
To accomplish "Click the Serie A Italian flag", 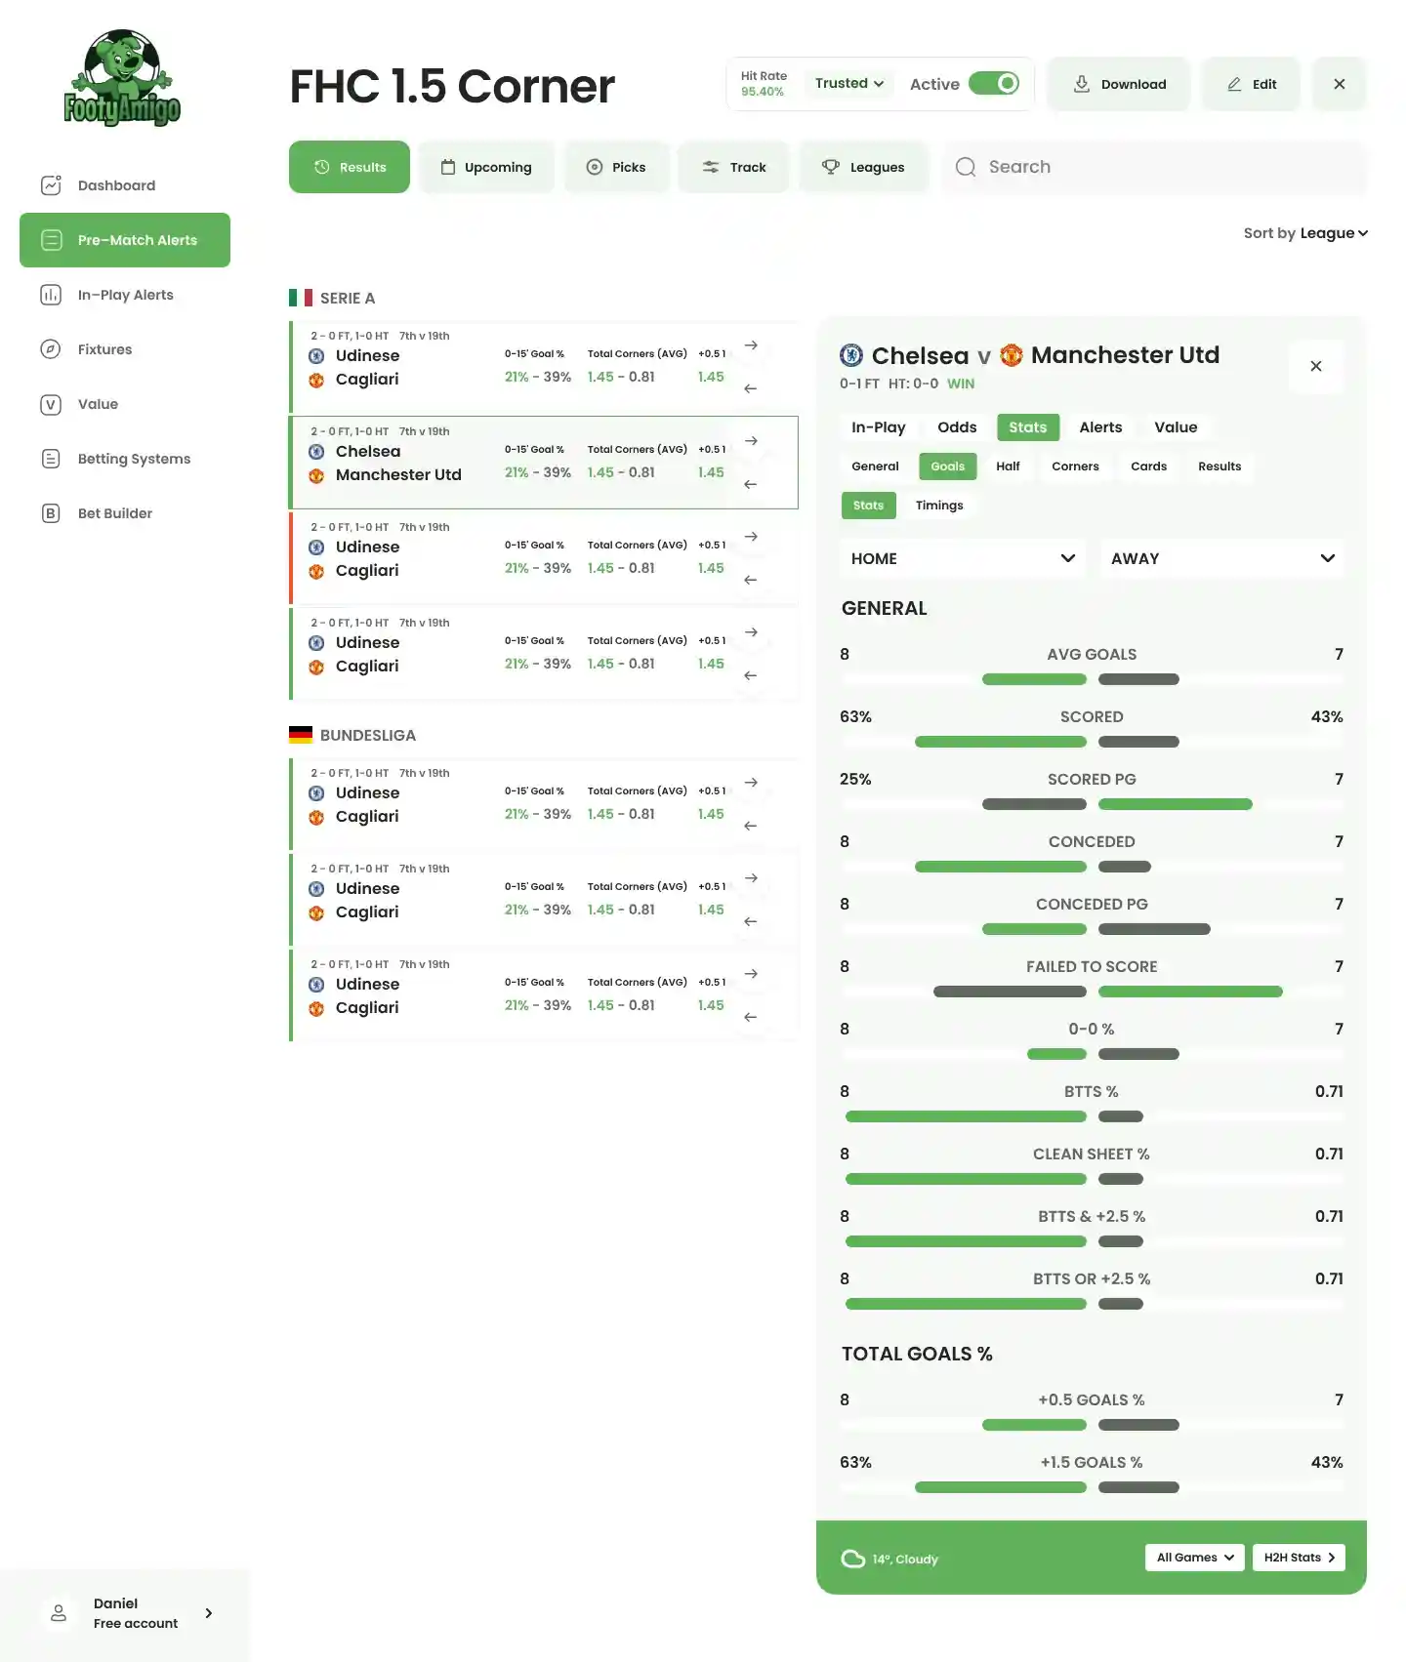I will pos(301,298).
